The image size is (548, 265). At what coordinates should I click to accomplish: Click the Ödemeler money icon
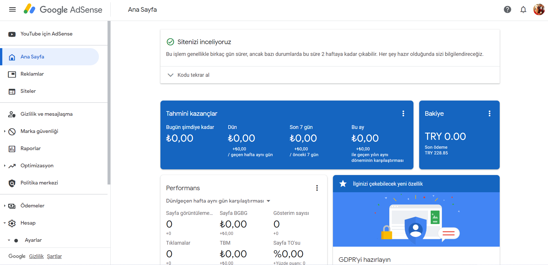click(12, 206)
